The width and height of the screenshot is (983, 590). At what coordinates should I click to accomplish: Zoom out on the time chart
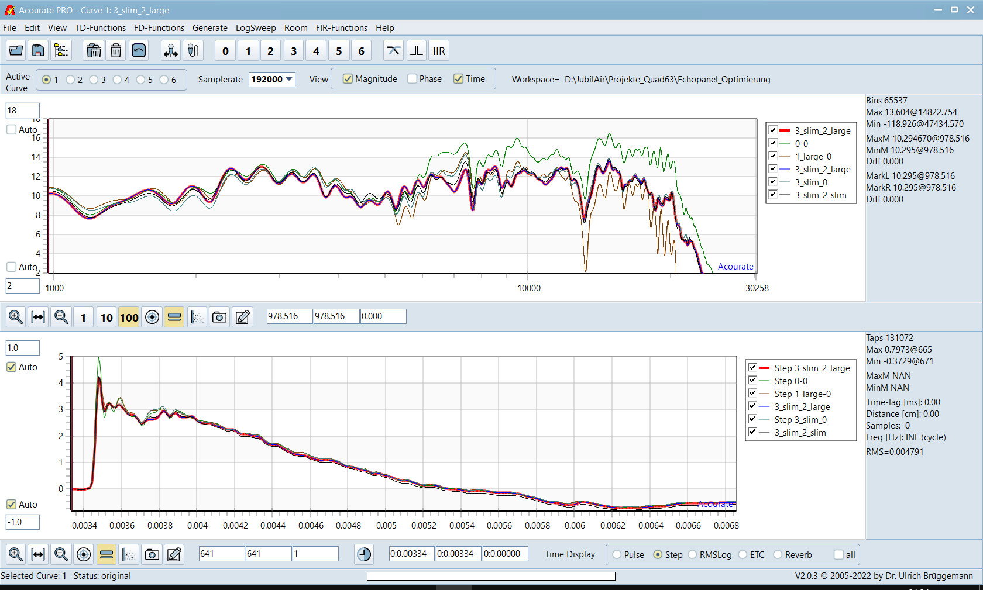pyautogui.click(x=61, y=554)
